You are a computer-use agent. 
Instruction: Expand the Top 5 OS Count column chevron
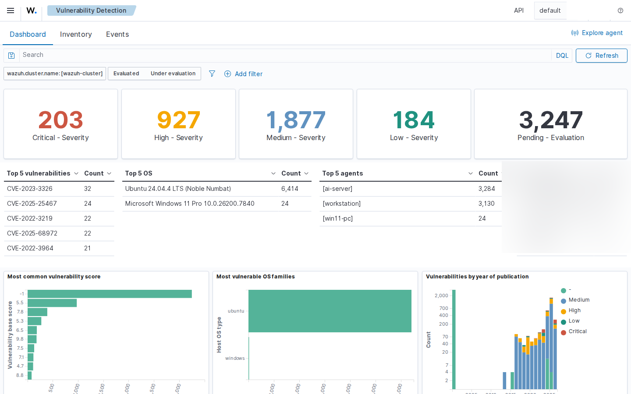click(306, 173)
